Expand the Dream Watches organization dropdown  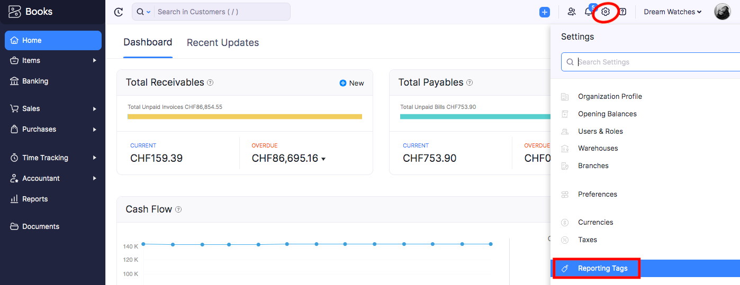click(673, 12)
